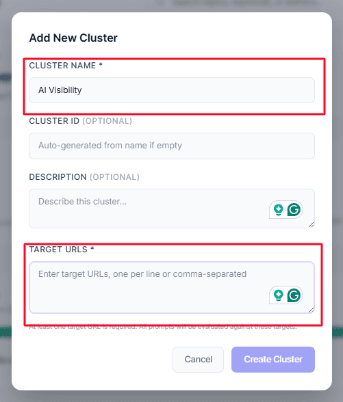This screenshot has height=402, width=343.
Task: Click the helper text below Target URLs
Action: point(163,327)
